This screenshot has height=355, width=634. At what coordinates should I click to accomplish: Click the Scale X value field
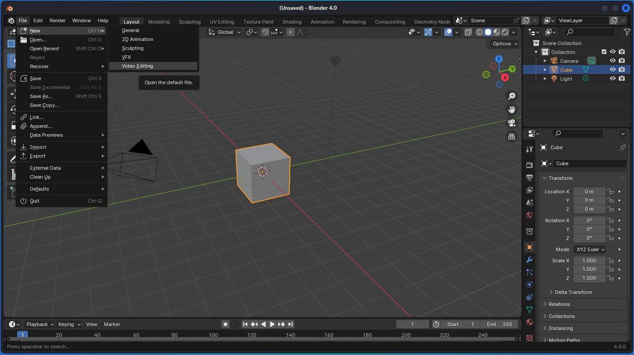pos(589,261)
